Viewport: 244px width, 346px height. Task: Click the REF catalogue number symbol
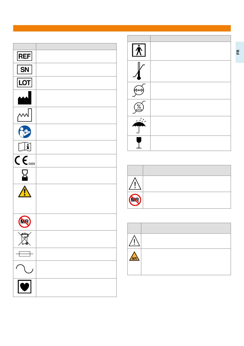[25, 56]
